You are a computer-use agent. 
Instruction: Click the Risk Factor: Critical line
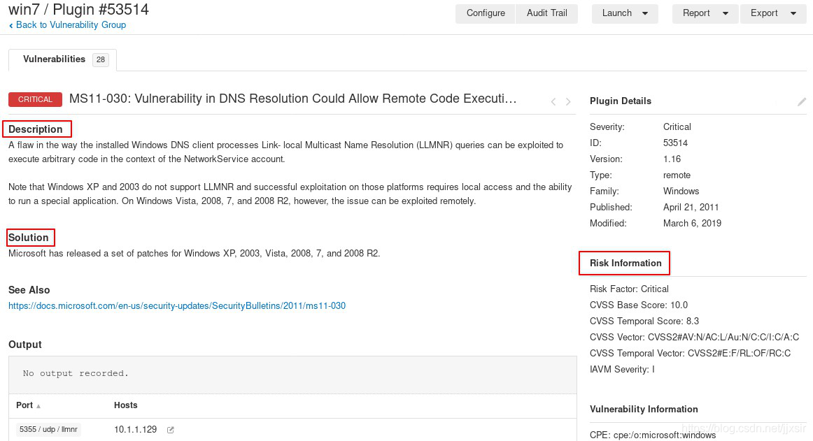[629, 289]
